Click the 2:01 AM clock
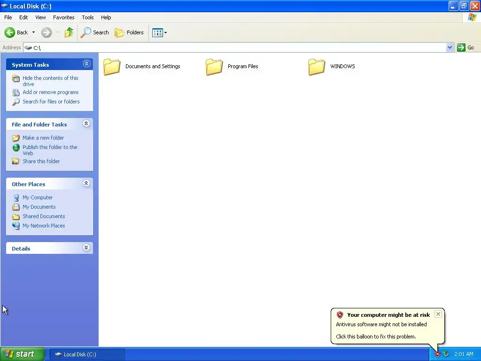Viewport: 481px width, 361px height. coord(464,354)
